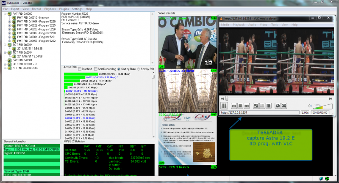
Task: Select the 5230 RTS SAT thumbnail
Action: pos(187,139)
